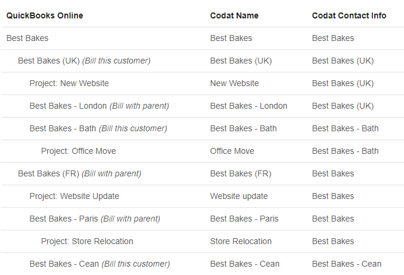404x275 pixels.
Task: Select Best Bakes - London Bill with parent entry
Action: (99, 106)
